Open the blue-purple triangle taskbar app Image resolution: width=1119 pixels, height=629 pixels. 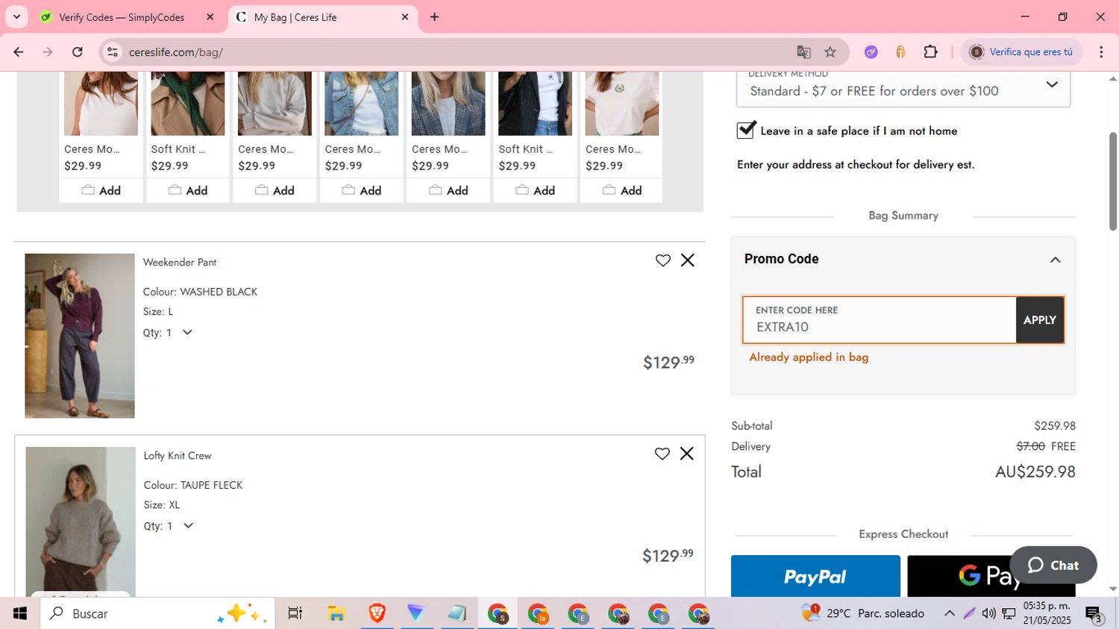click(416, 613)
